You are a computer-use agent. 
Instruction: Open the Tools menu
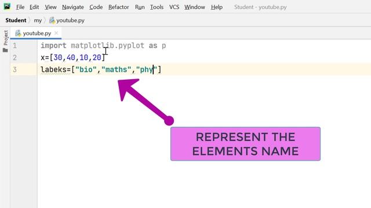point(157,7)
